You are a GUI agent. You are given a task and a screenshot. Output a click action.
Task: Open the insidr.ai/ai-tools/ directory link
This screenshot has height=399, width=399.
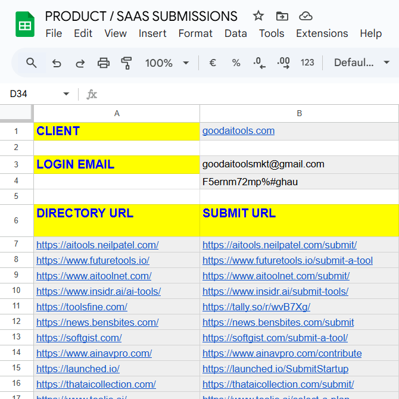[98, 292]
